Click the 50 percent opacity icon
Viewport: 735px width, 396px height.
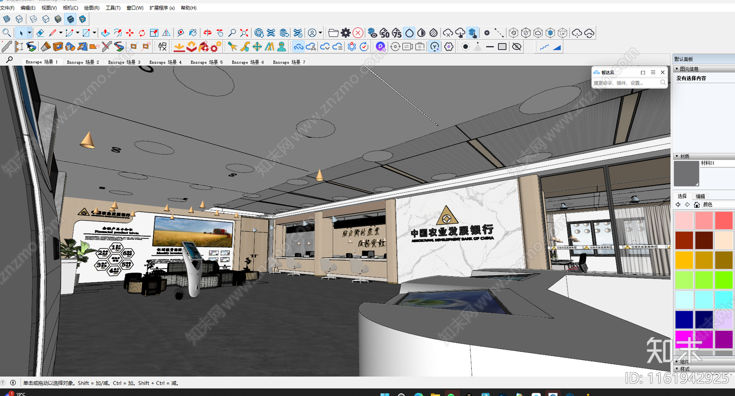tap(384, 33)
